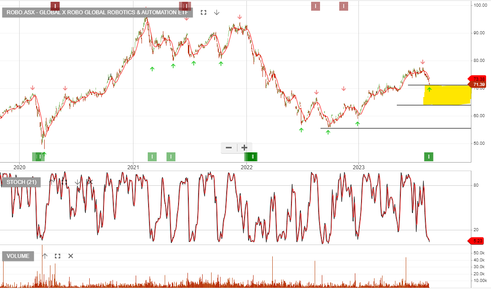Click the down-arrow control beside the chart fullscreen icon
491x290 pixels.
[x=216, y=12]
